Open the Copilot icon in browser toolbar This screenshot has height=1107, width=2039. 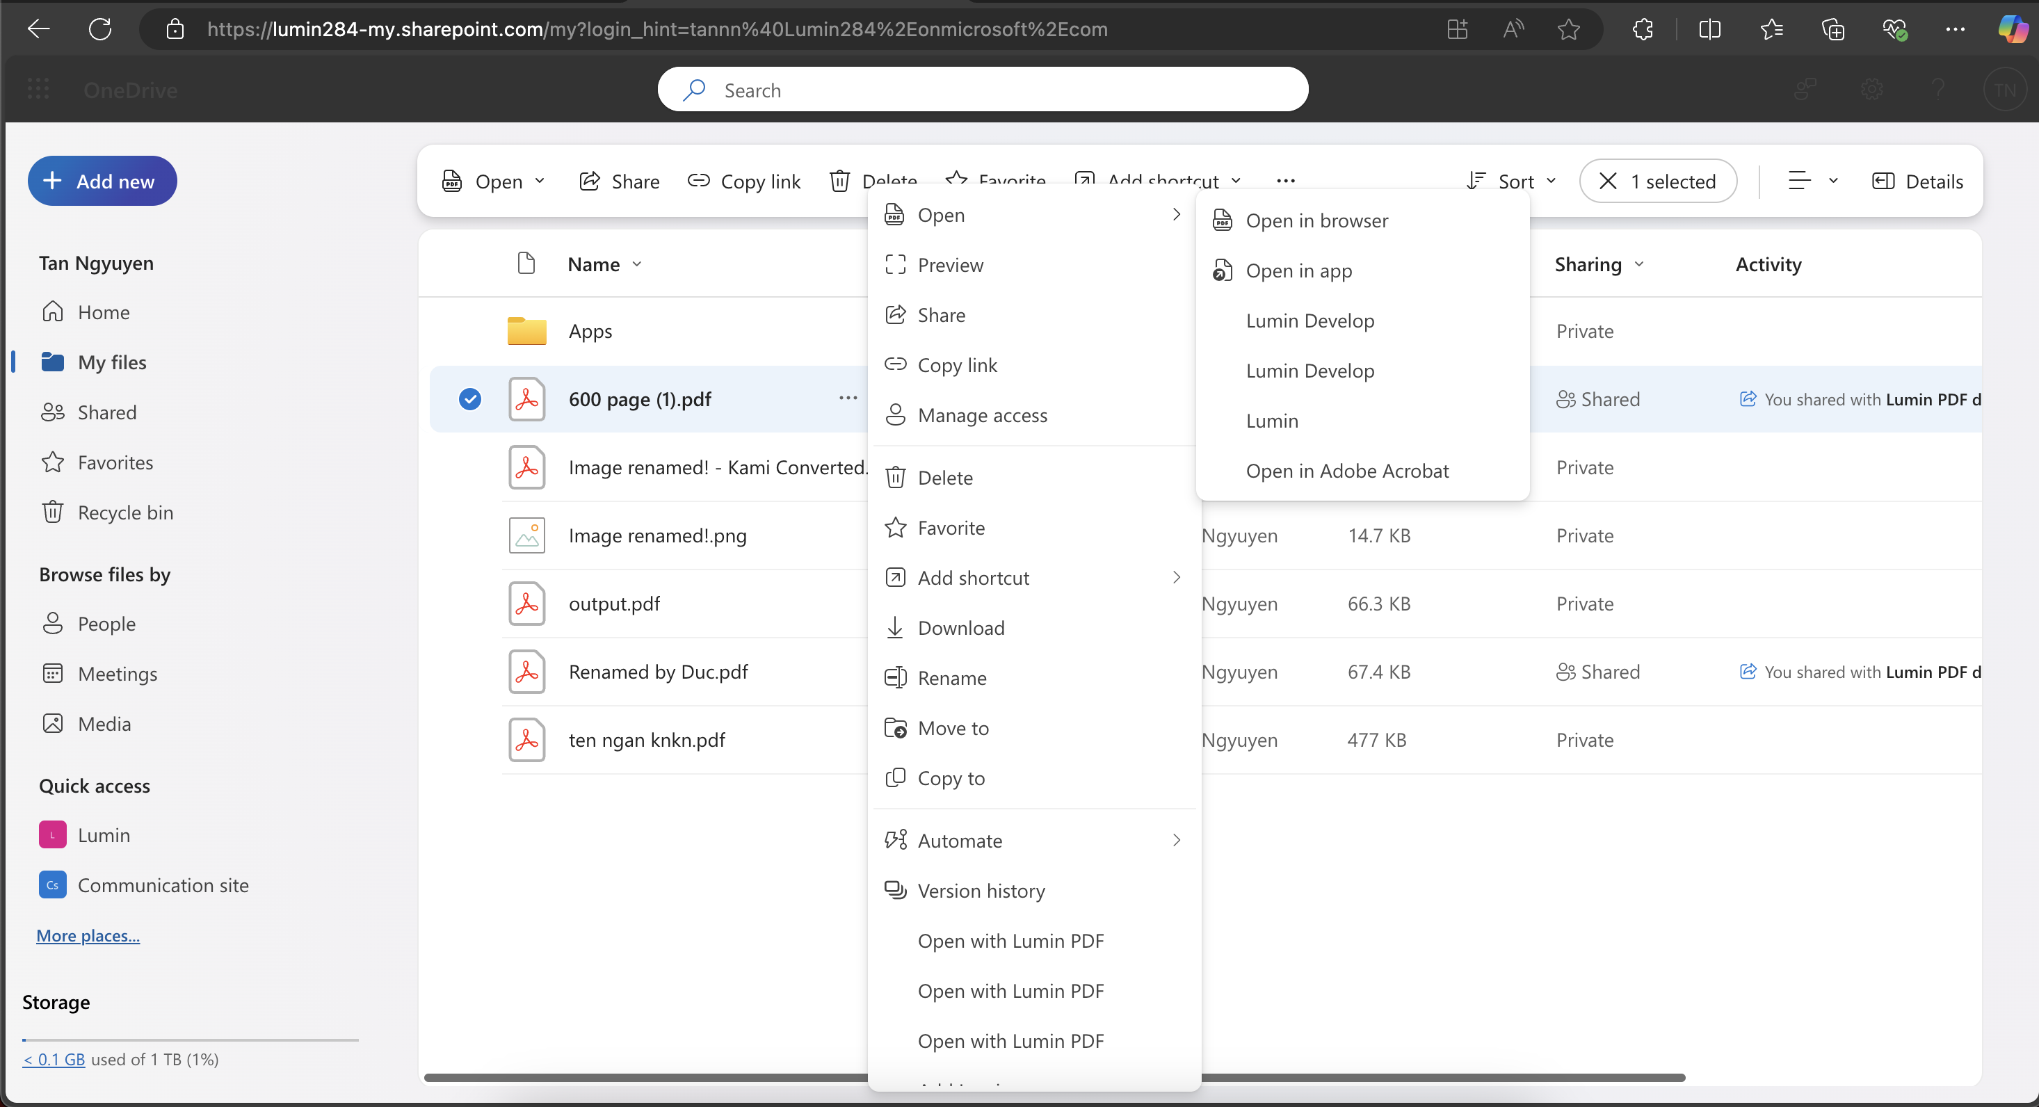[2011, 29]
